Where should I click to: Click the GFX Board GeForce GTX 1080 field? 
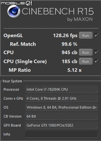pyautogui.click(x=61, y=125)
